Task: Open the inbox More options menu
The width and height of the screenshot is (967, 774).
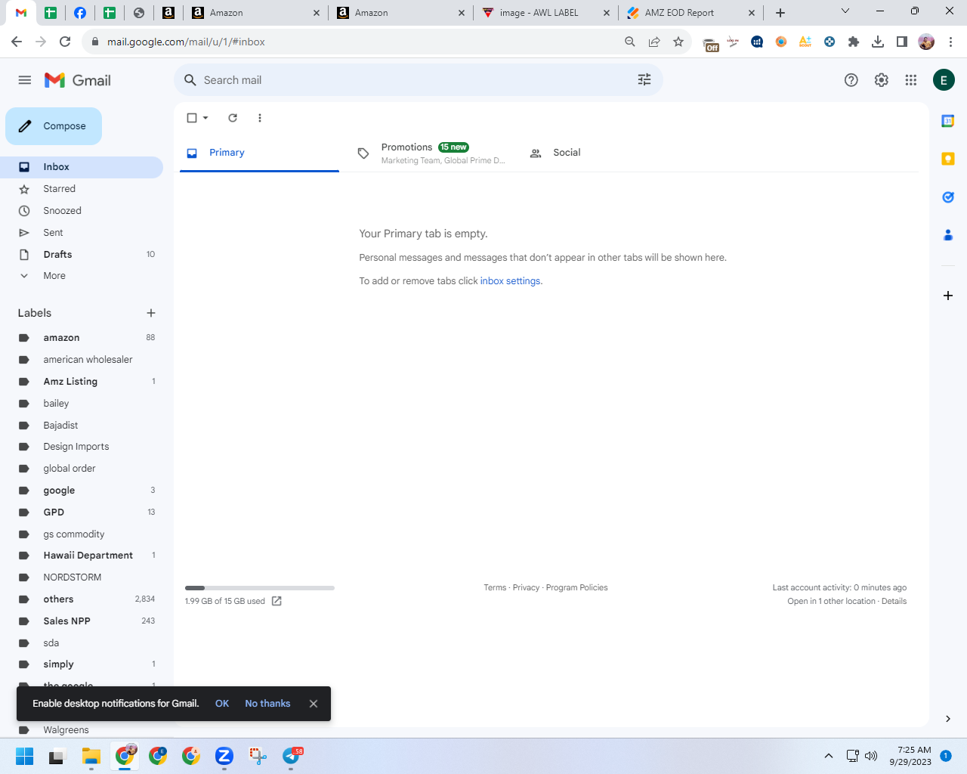Action: coord(260,118)
